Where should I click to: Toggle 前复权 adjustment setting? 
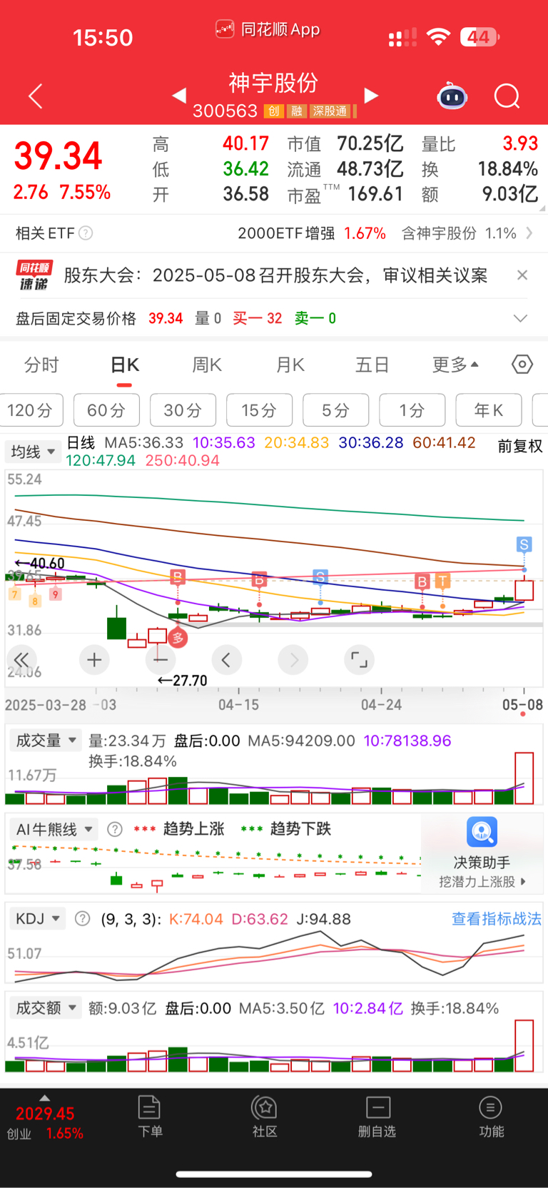(520, 446)
